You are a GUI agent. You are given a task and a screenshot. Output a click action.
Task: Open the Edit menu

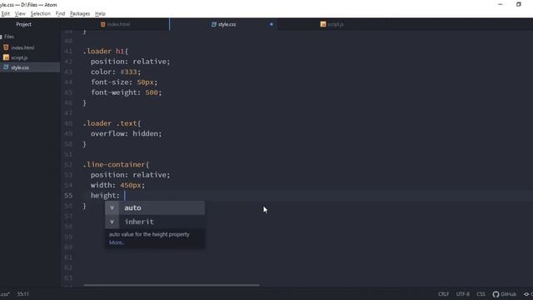point(6,13)
